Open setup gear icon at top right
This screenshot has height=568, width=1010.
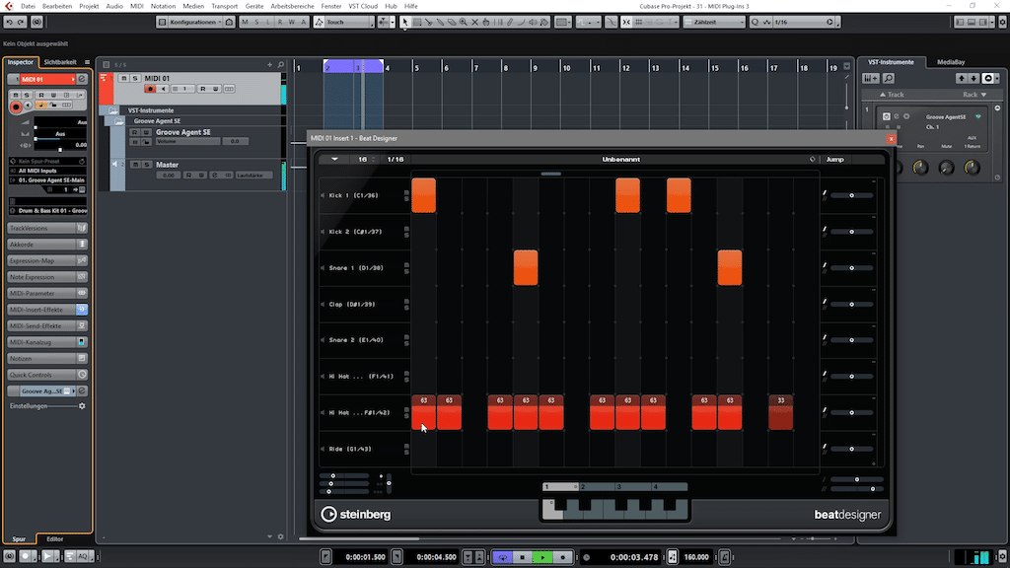1002,22
